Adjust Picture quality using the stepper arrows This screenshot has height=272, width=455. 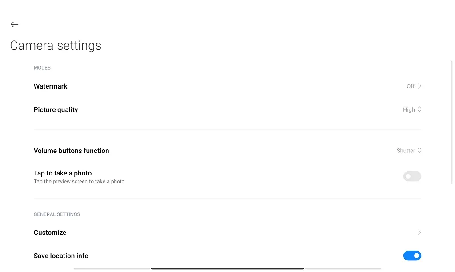click(419, 109)
